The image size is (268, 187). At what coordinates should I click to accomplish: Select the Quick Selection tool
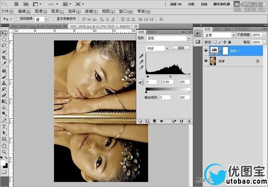[4, 51]
